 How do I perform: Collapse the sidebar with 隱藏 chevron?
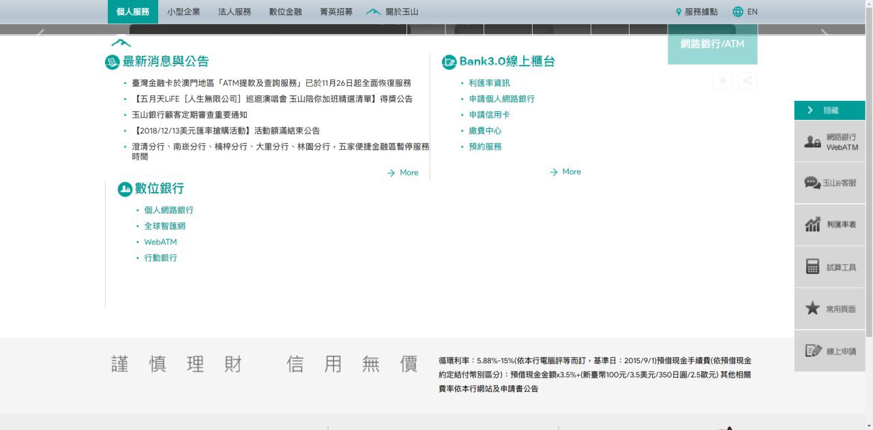(x=810, y=110)
